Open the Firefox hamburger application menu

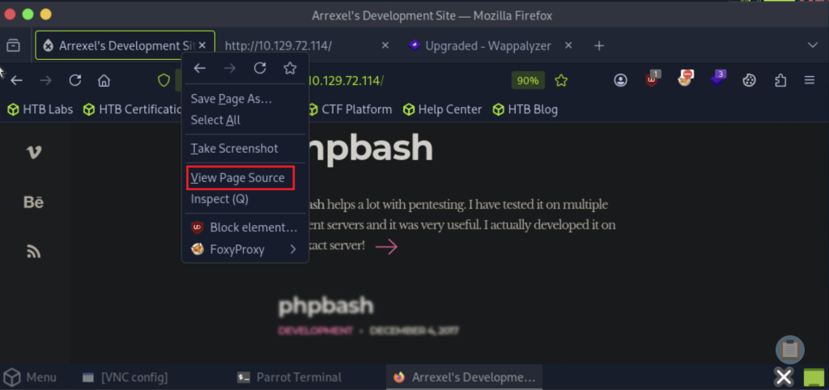(810, 80)
